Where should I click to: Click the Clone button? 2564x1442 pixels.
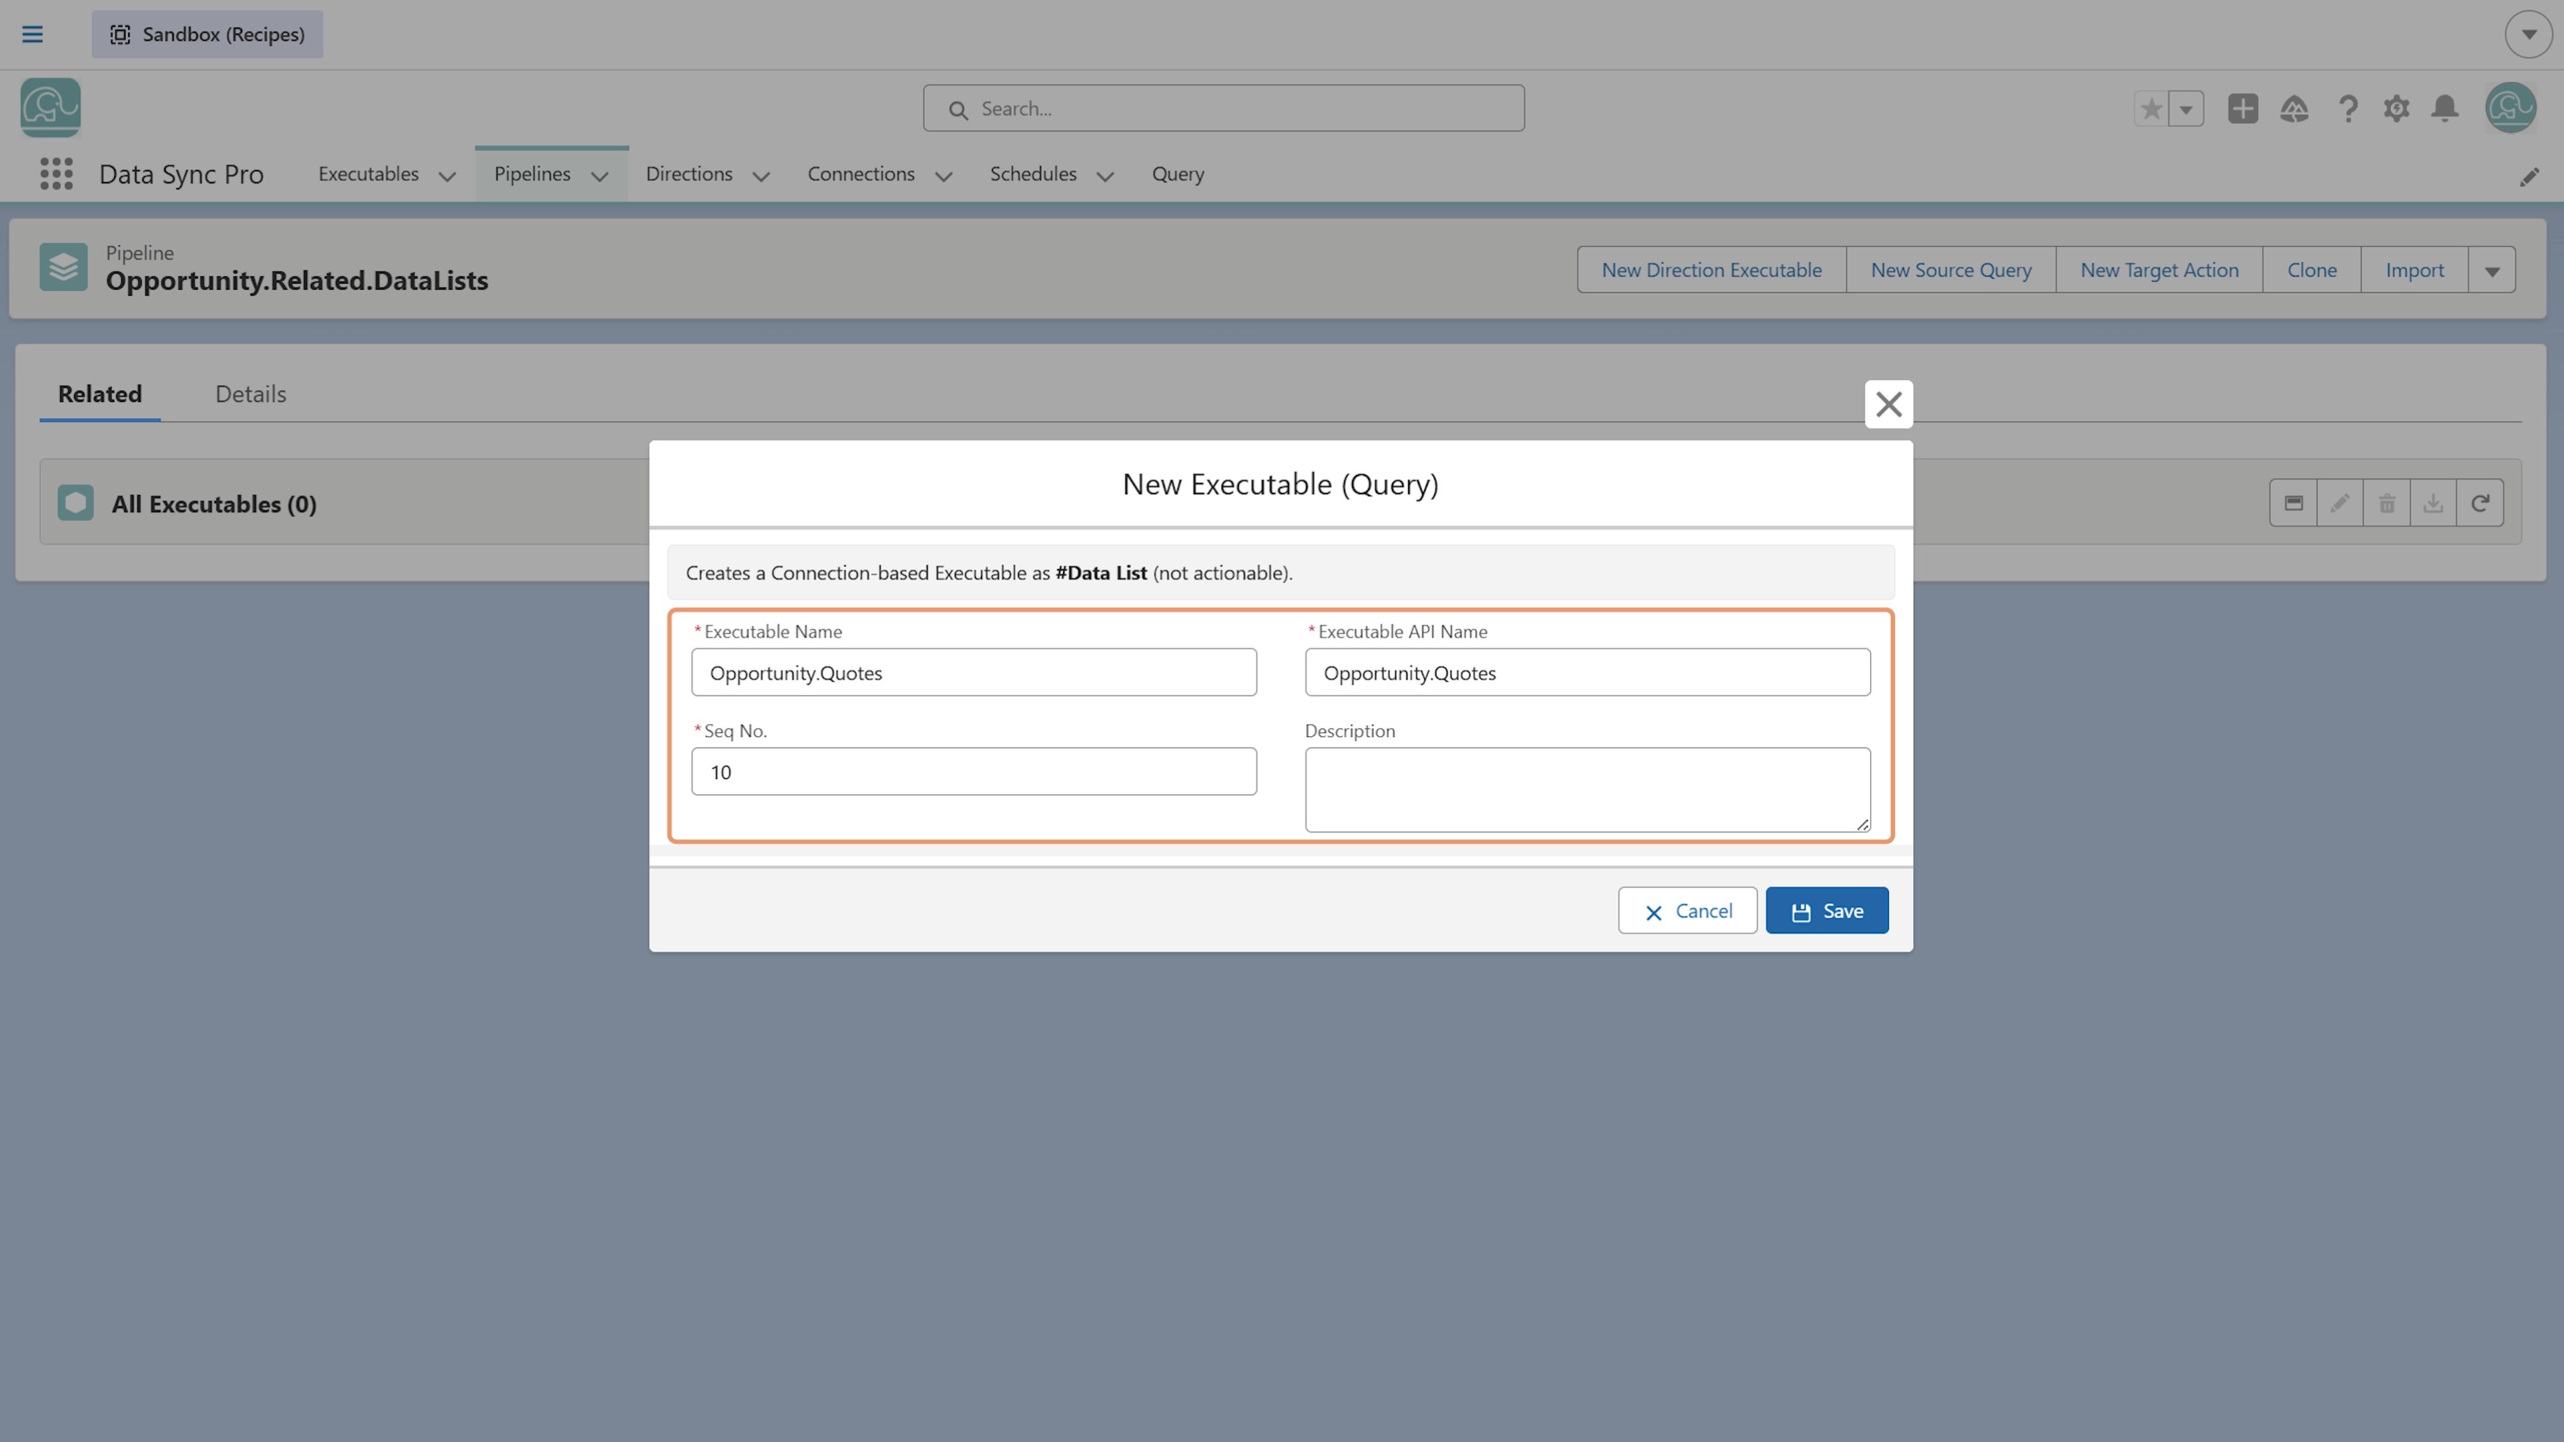point(2311,270)
